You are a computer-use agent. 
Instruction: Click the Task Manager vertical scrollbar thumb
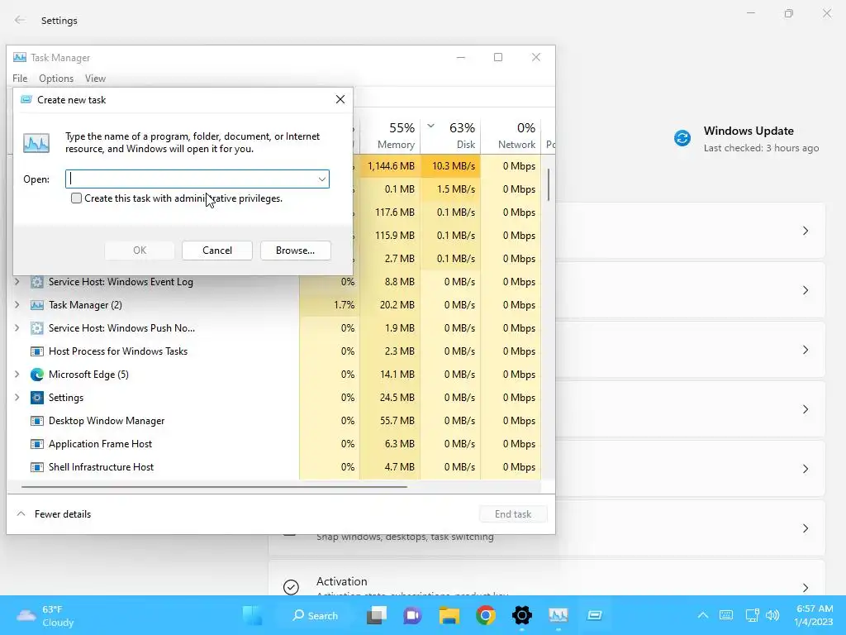(549, 184)
